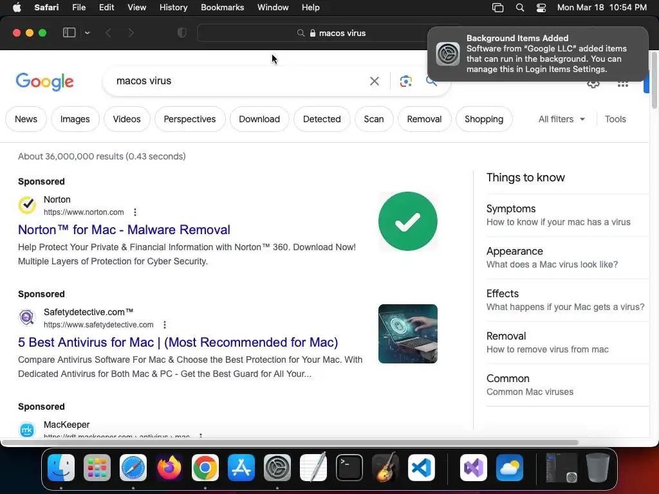Open 5 Best Antivirus for Mac link
659x494 pixels.
coord(178,342)
